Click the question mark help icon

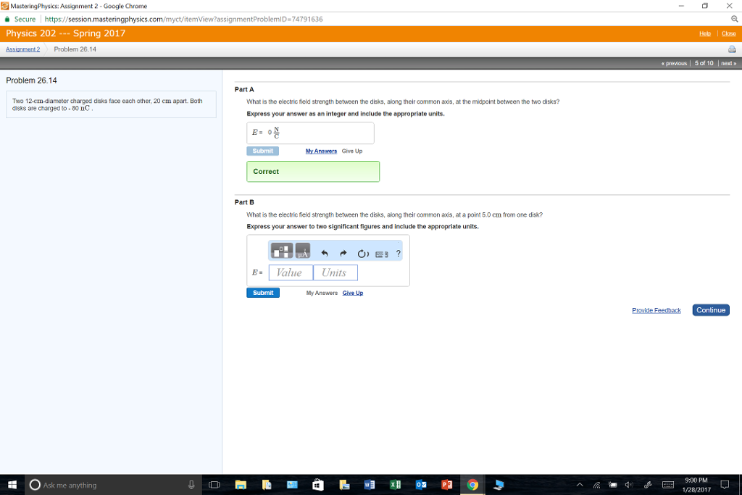pyautogui.click(x=398, y=254)
